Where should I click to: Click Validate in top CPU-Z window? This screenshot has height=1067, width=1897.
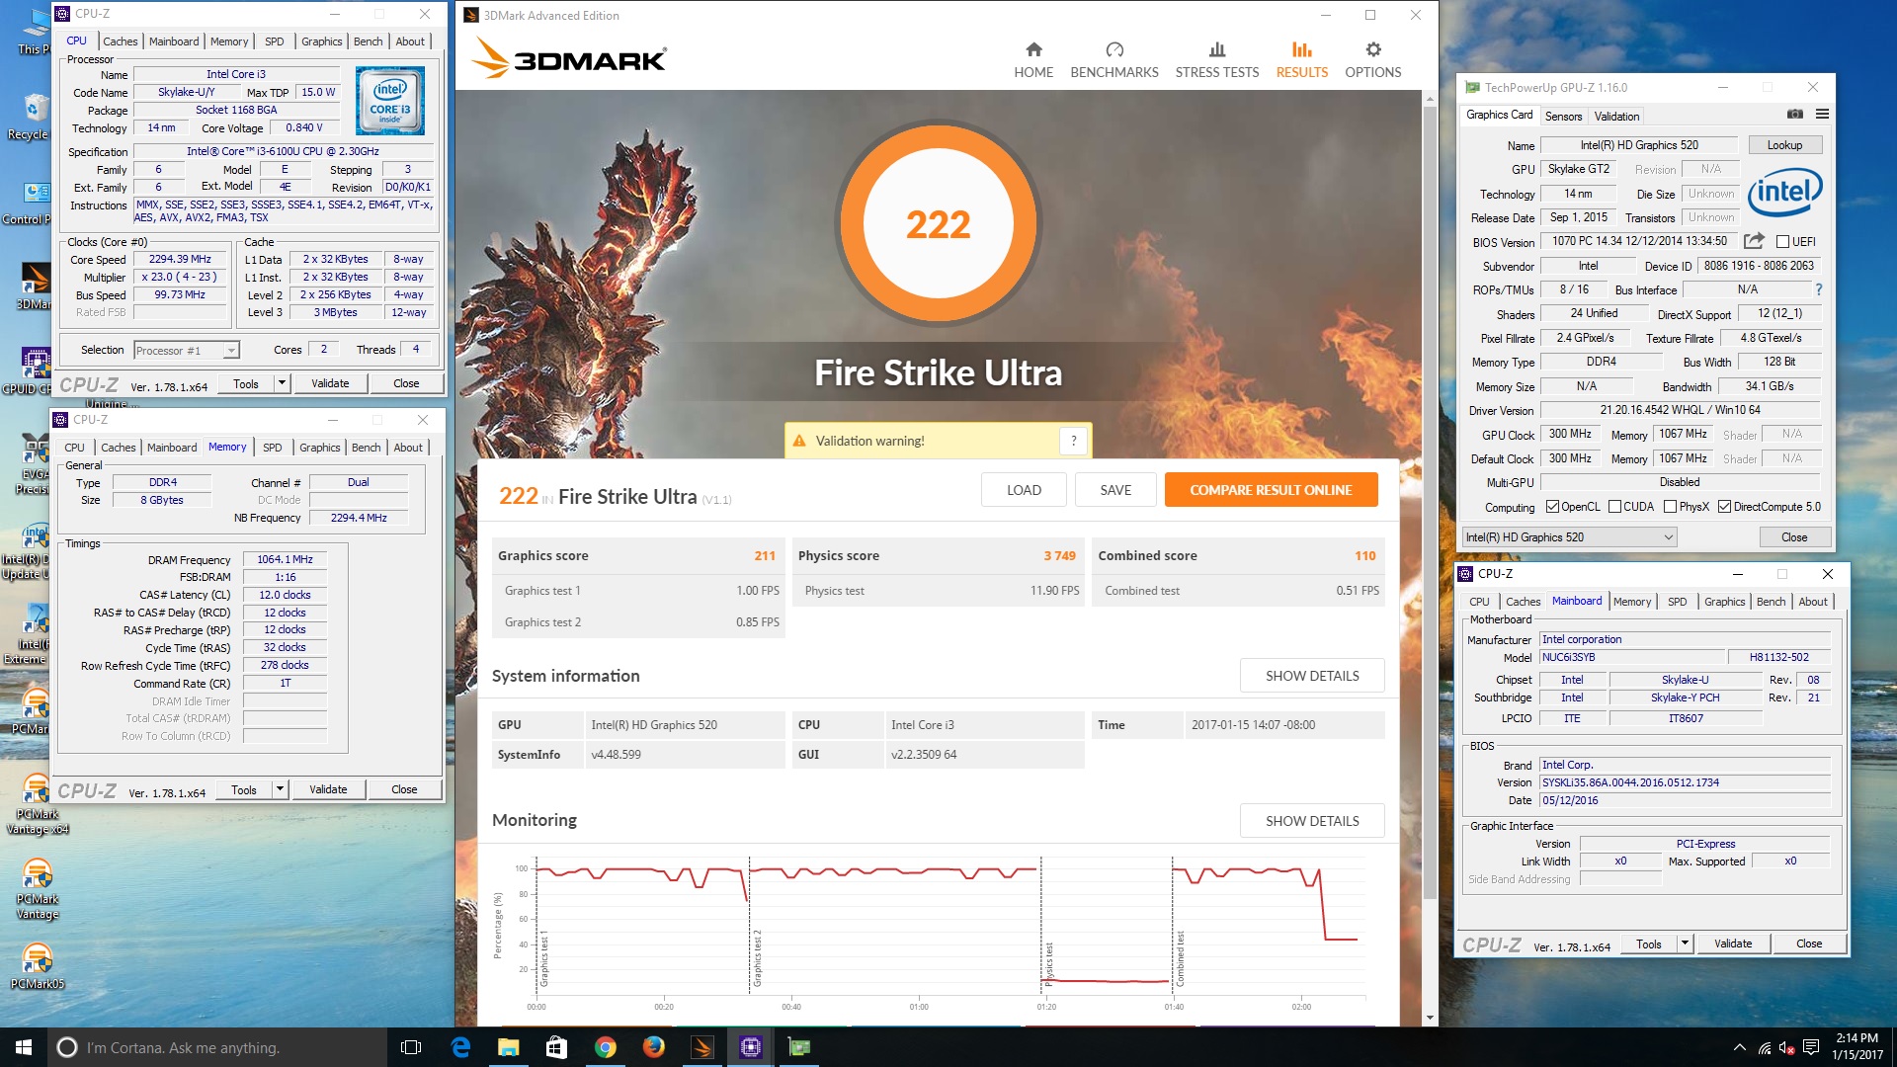[x=330, y=383]
